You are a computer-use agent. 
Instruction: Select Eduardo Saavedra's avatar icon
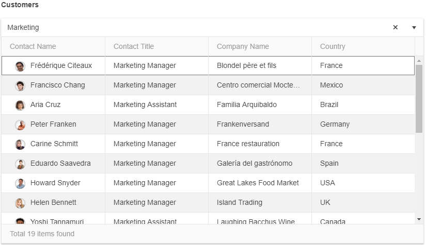[x=20, y=164]
